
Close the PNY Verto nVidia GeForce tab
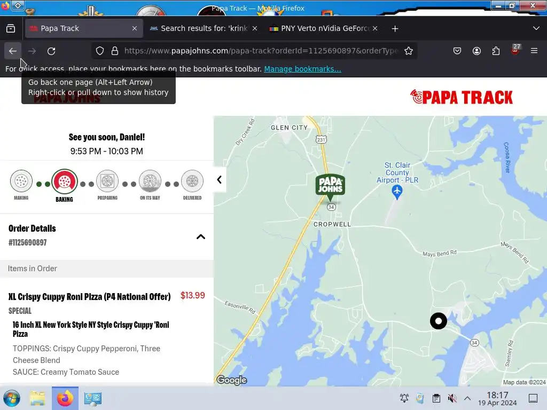point(374,28)
